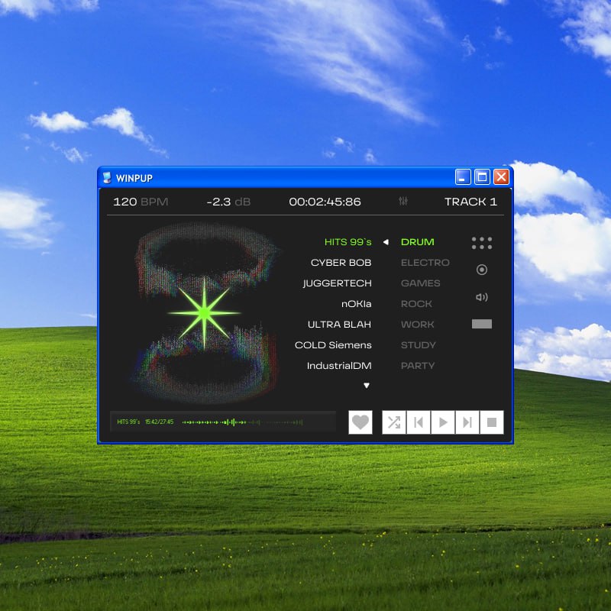
Task: Skip to next track
Action: 467,422
